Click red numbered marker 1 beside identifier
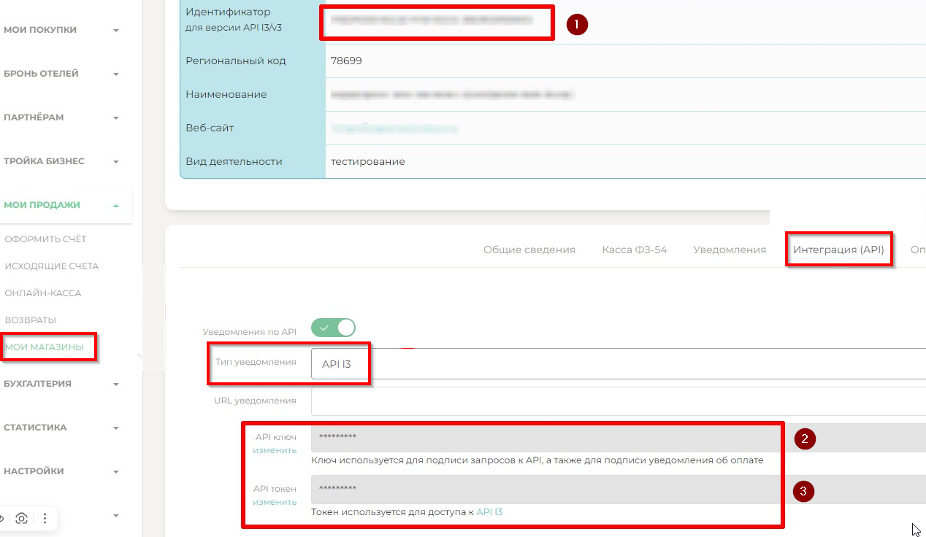The height and width of the screenshot is (537, 926). click(x=577, y=24)
